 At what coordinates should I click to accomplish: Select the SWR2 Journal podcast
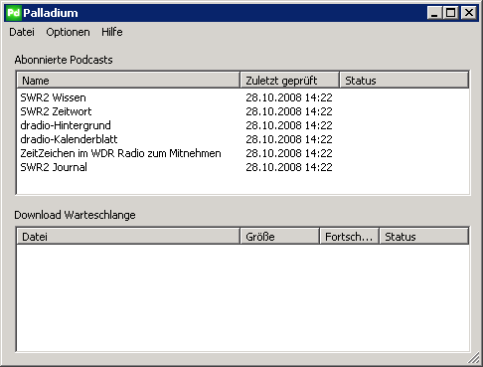(54, 167)
